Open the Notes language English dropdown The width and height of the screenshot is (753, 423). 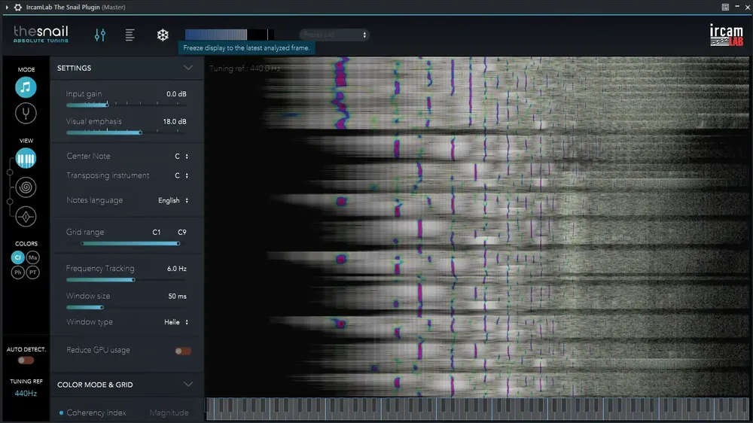173,200
